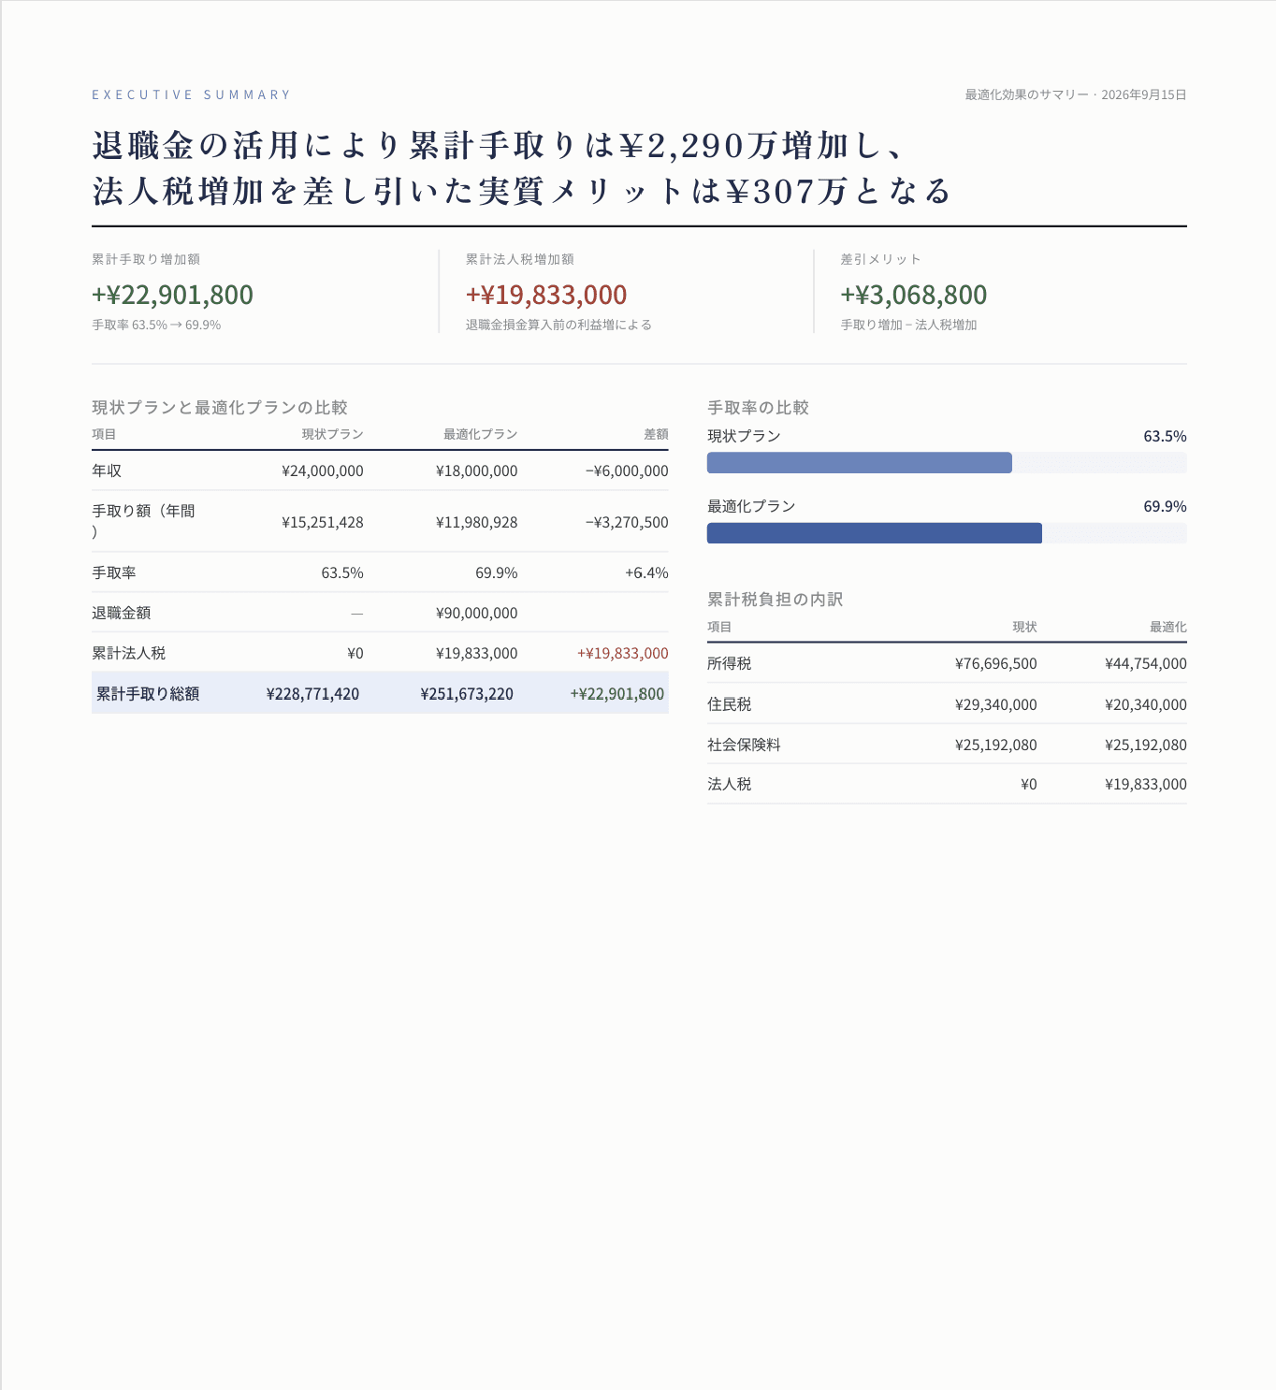This screenshot has width=1276, height=1390.
Task: Click the ¥20,340,000 住民税 optimized cell
Action: point(1146,704)
